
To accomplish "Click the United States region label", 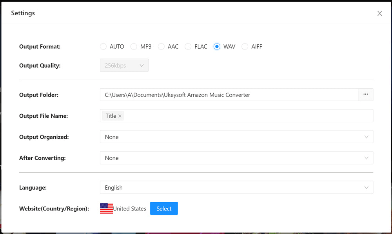I will pyautogui.click(x=129, y=208).
